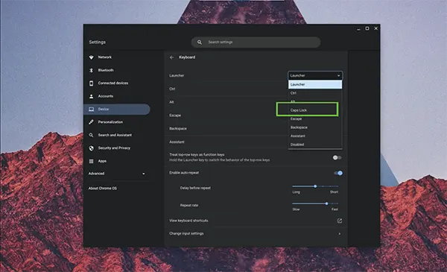
Task: Click View keyboard shortcuts row
Action: [x=256, y=221]
